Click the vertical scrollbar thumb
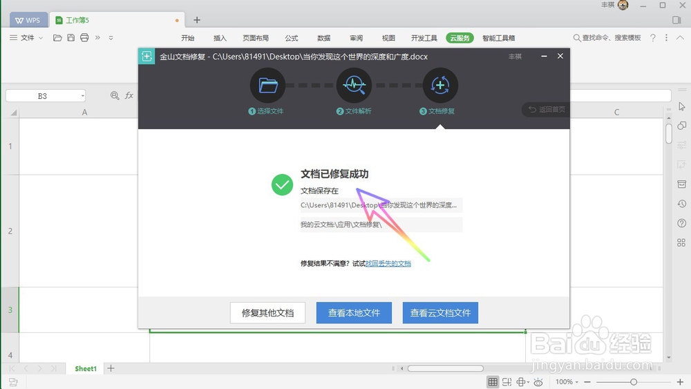The image size is (691, 389). pos(669,133)
